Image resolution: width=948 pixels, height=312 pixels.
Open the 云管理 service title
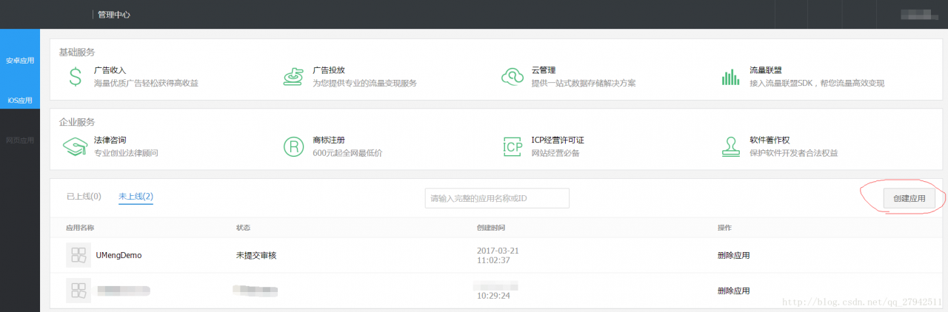(543, 69)
